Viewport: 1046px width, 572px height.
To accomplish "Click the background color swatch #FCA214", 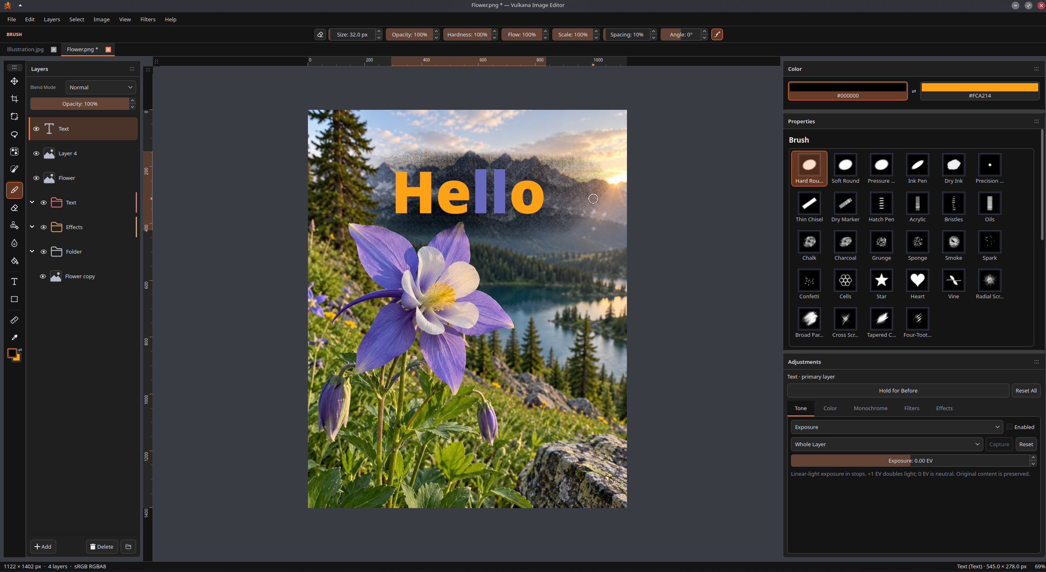I will pyautogui.click(x=980, y=91).
